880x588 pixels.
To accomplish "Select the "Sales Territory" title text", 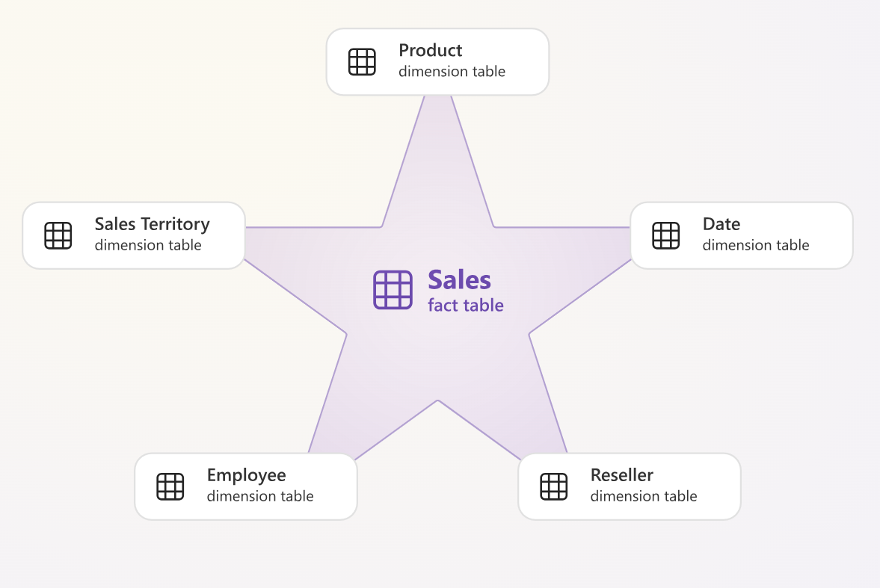I will point(152,224).
